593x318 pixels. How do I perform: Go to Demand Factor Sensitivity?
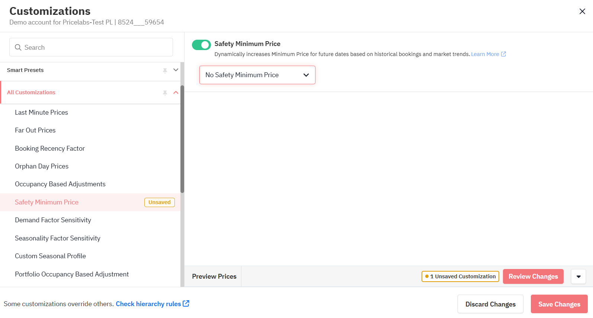pyautogui.click(x=53, y=220)
